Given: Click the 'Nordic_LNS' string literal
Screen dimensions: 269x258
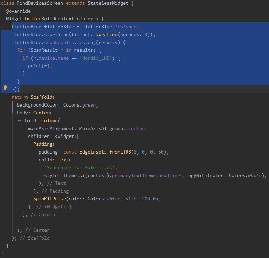Looking at the screenshot, I should point(96,58).
